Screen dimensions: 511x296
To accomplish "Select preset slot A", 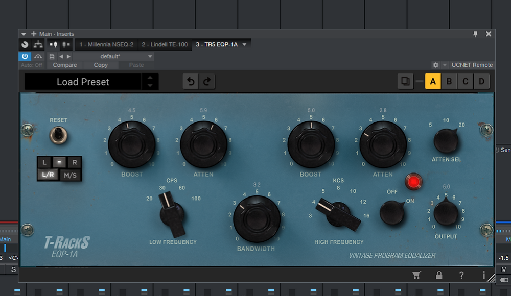I will 433,82.
